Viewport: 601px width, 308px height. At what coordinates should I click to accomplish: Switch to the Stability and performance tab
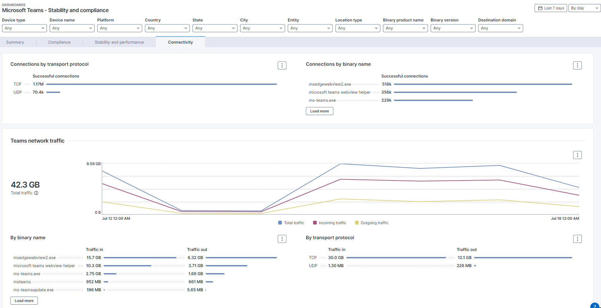coord(119,42)
